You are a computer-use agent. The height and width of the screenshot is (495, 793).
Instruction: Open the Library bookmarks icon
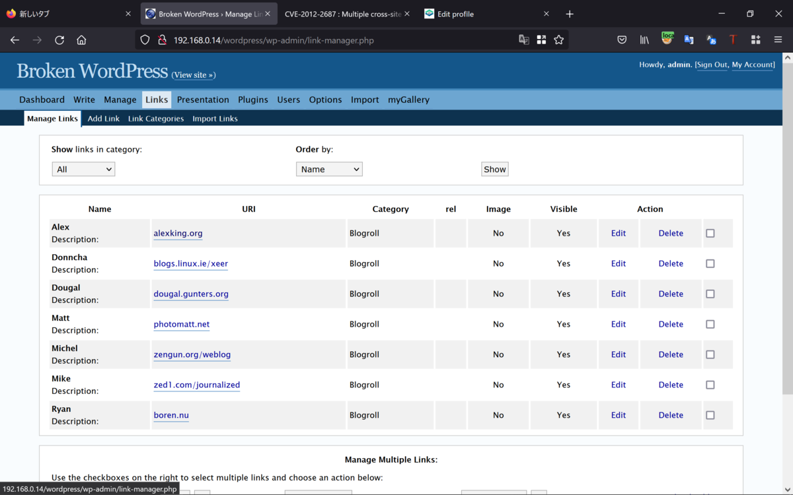[x=644, y=40]
